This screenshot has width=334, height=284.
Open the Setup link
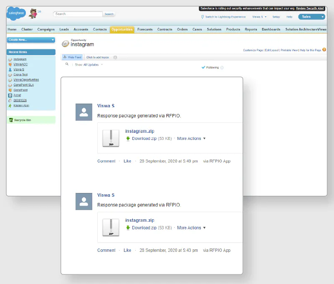pyautogui.click(x=276, y=17)
